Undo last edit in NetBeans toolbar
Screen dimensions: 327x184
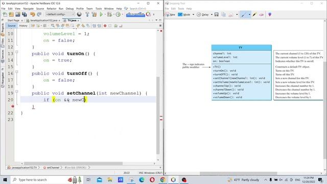tap(33, 14)
